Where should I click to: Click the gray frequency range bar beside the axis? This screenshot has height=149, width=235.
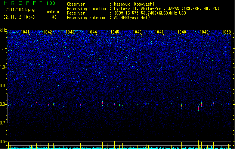tap(7, 108)
